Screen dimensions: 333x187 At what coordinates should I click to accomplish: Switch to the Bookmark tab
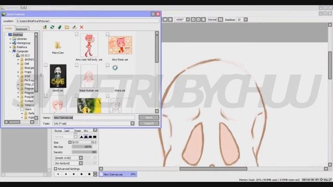click(x=22, y=29)
